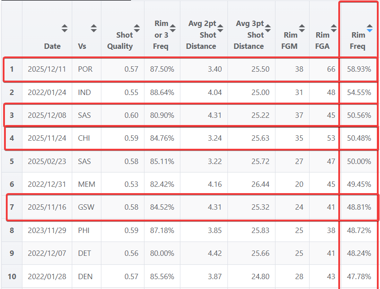Click the Date column header
Viewport: 380px width, 289px height.
coord(52,46)
